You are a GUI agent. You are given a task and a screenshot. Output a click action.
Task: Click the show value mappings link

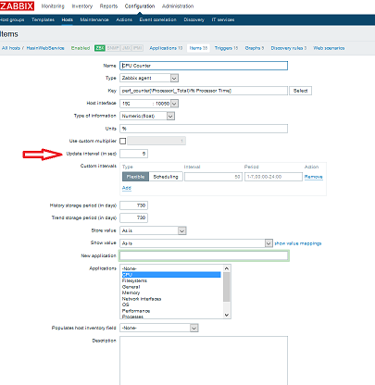pos(298,243)
